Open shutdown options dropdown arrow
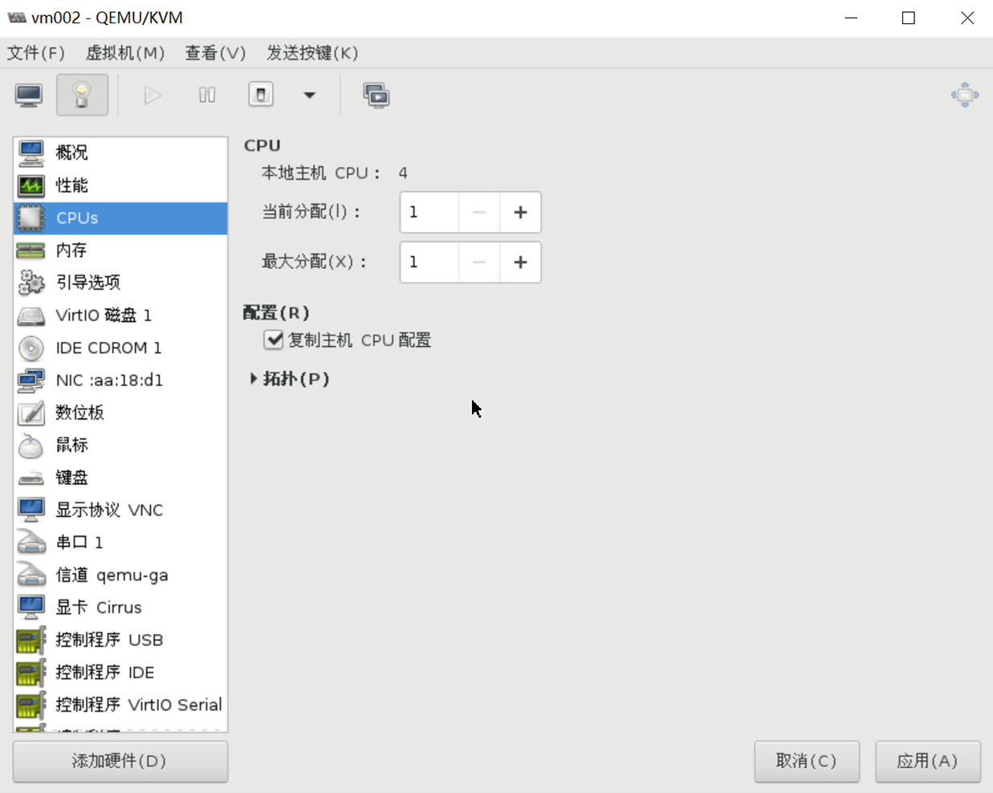Image resolution: width=993 pixels, height=793 pixels. [x=309, y=96]
